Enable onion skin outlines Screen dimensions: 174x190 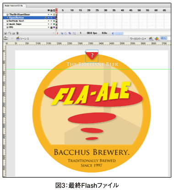(66, 33)
